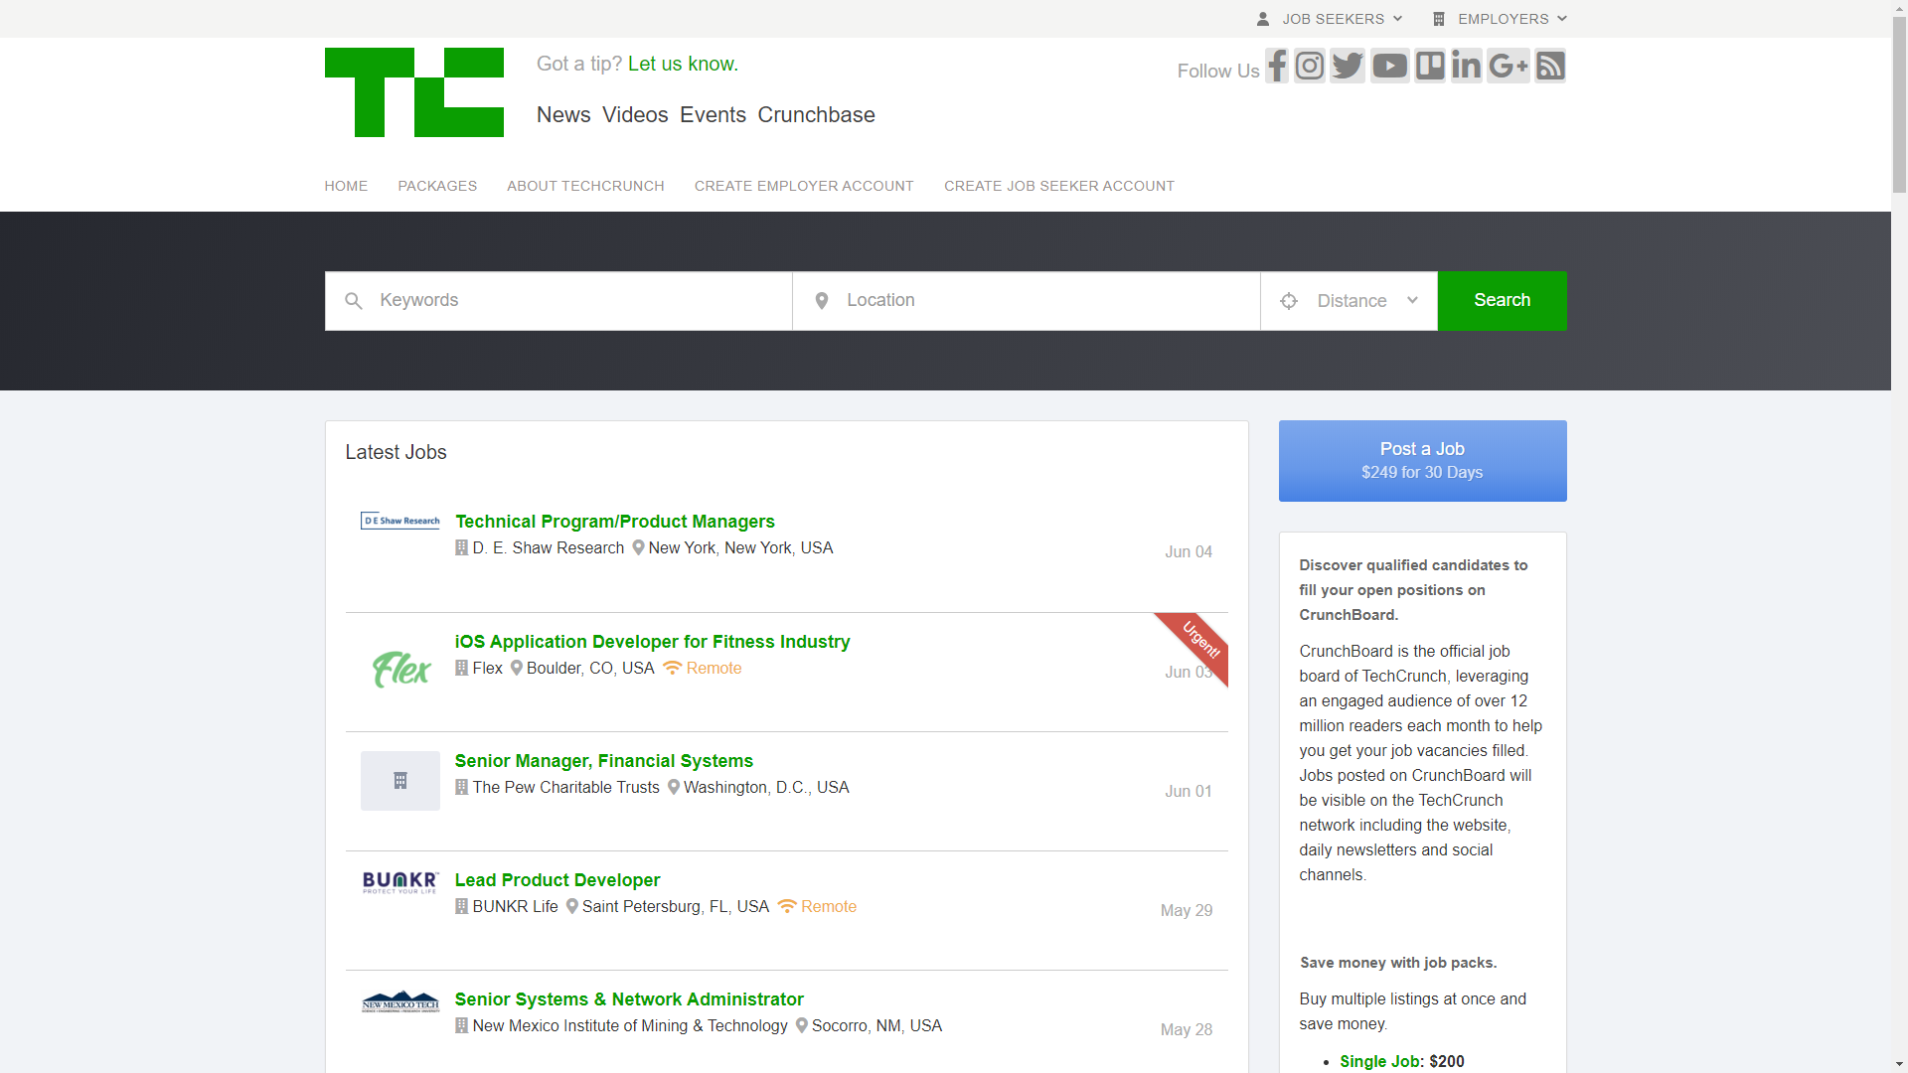Viewport: 1908px width, 1073px height.
Task: Visit the YouTube channel icon
Action: click(x=1389, y=67)
